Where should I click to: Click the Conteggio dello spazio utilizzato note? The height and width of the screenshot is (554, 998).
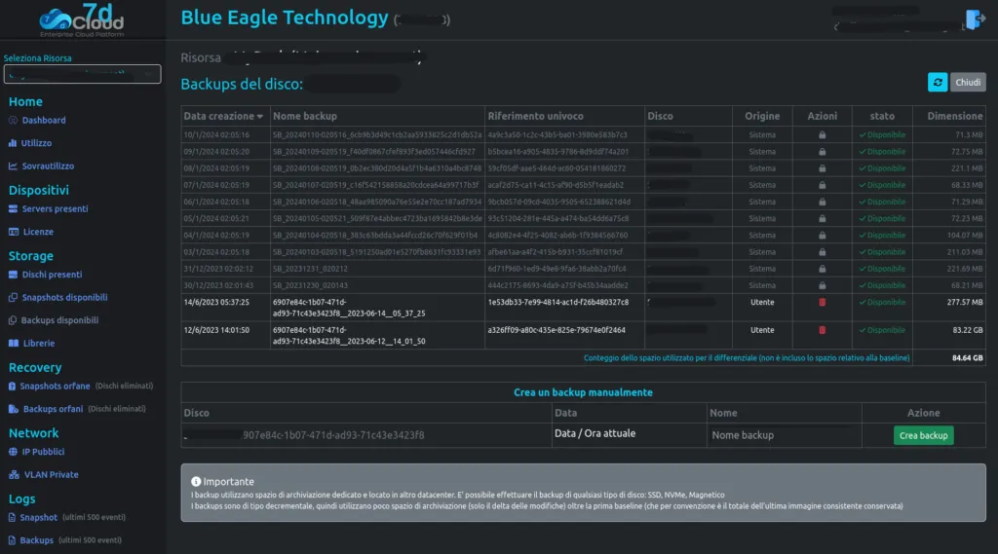pyautogui.click(x=747, y=358)
